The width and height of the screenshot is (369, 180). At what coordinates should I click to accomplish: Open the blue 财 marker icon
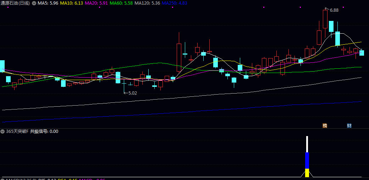point(349,126)
